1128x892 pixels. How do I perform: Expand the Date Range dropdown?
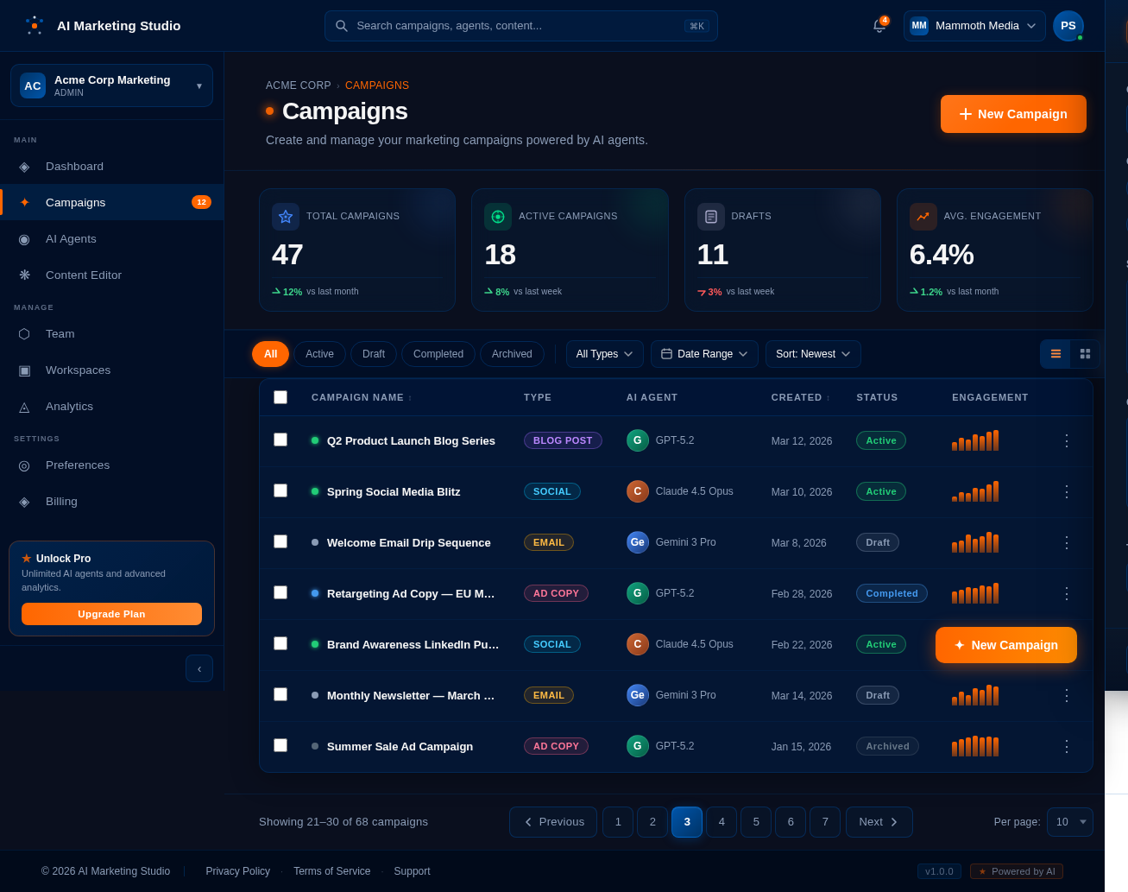pos(704,353)
